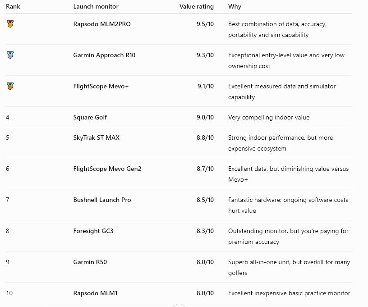Click Rapsodo MLM1 in last row

tap(95, 293)
